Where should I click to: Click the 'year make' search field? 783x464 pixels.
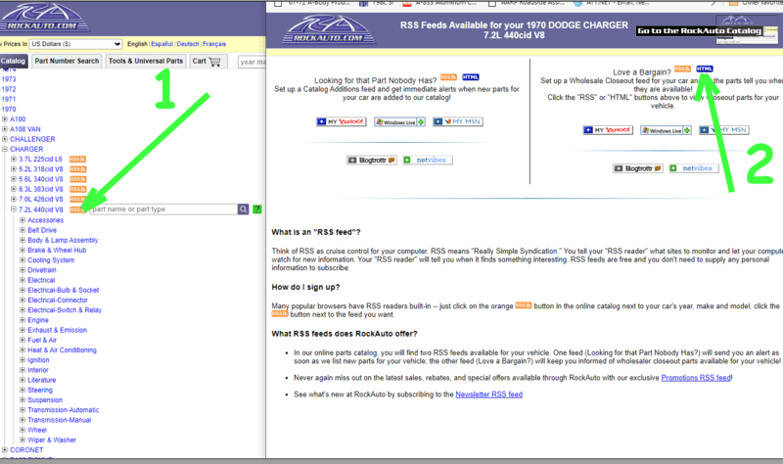(x=253, y=62)
